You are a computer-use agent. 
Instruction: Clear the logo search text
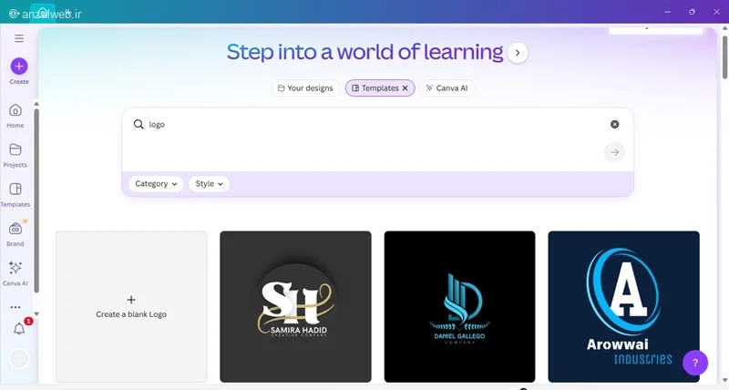(x=614, y=124)
